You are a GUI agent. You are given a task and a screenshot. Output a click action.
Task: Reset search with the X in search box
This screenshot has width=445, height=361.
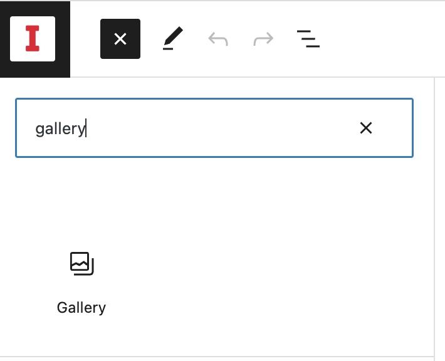[x=366, y=128]
